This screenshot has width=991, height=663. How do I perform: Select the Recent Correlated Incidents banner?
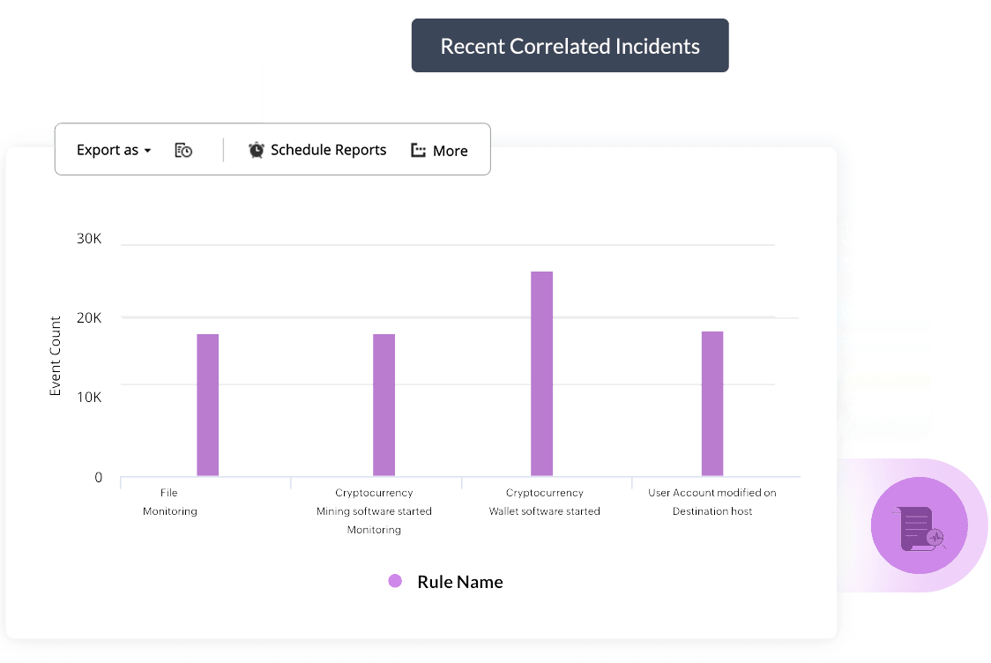(x=570, y=46)
